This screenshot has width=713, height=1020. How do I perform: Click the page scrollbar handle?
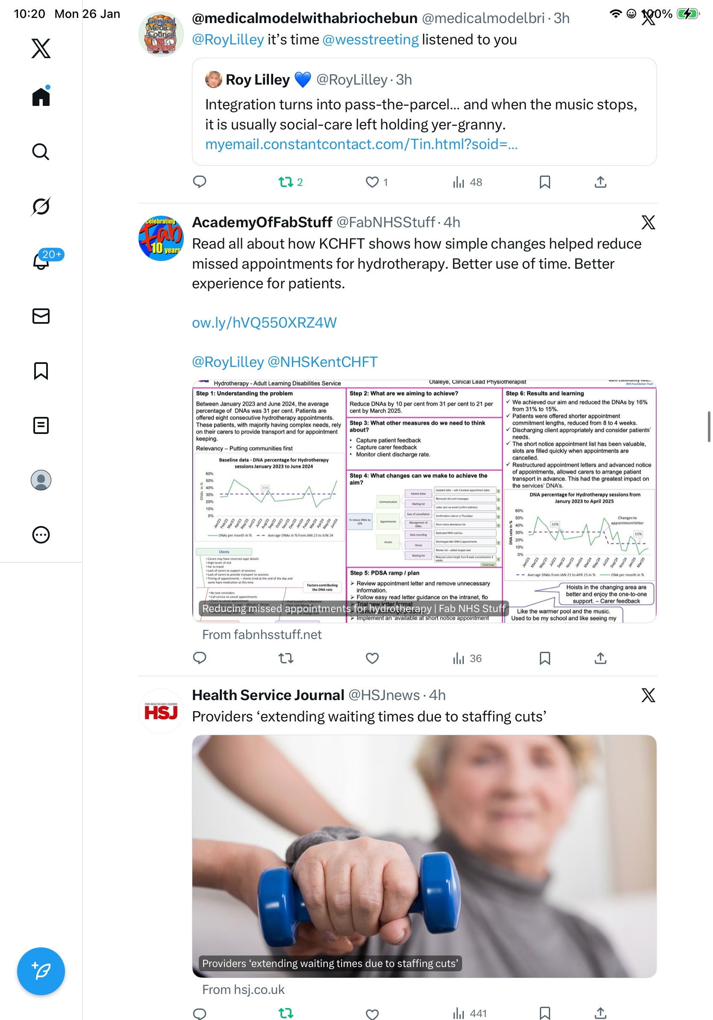(709, 427)
